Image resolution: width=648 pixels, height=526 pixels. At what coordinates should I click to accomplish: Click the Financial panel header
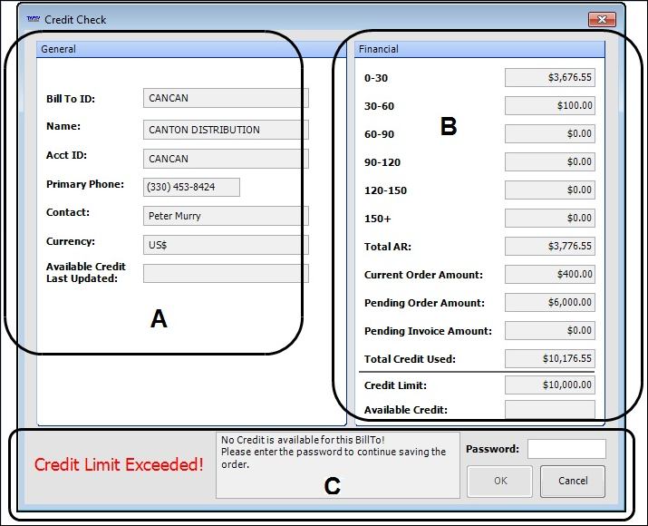(x=479, y=49)
